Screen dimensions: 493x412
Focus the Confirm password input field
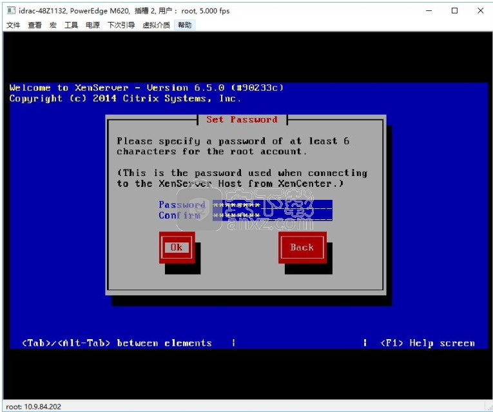pos(273,215)
